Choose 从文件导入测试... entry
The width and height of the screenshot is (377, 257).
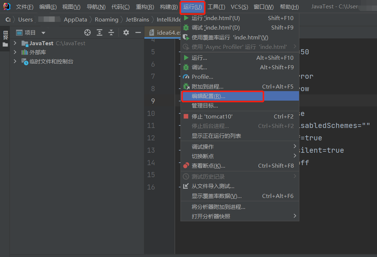click(x=240, y=186)
